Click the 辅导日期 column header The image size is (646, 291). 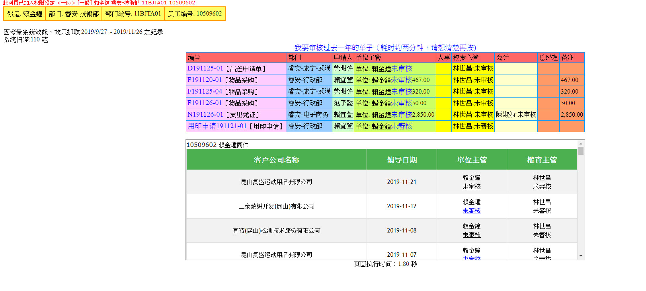pyautogui.click(x=402, y=160)
